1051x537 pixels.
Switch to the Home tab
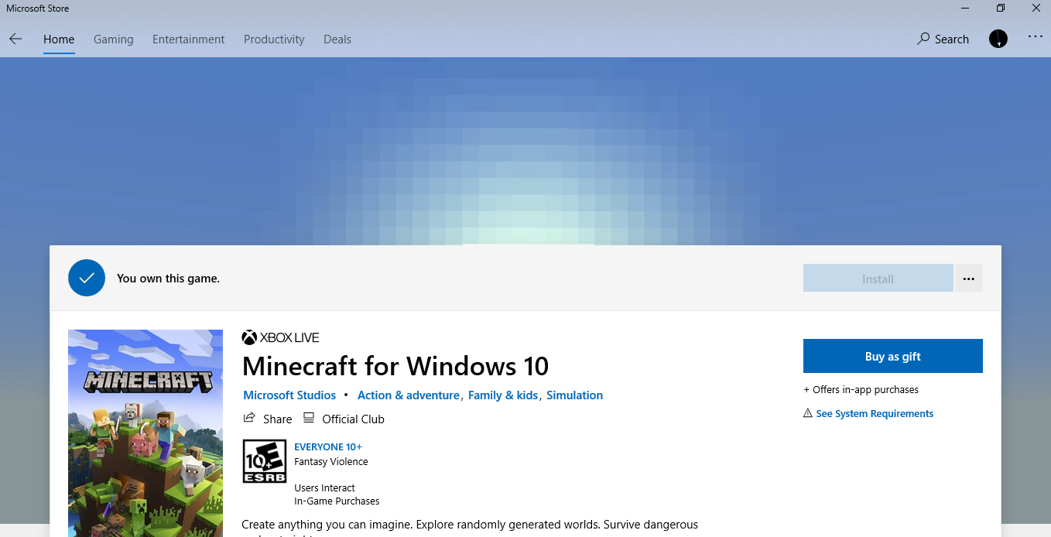[x=59, y=39]
